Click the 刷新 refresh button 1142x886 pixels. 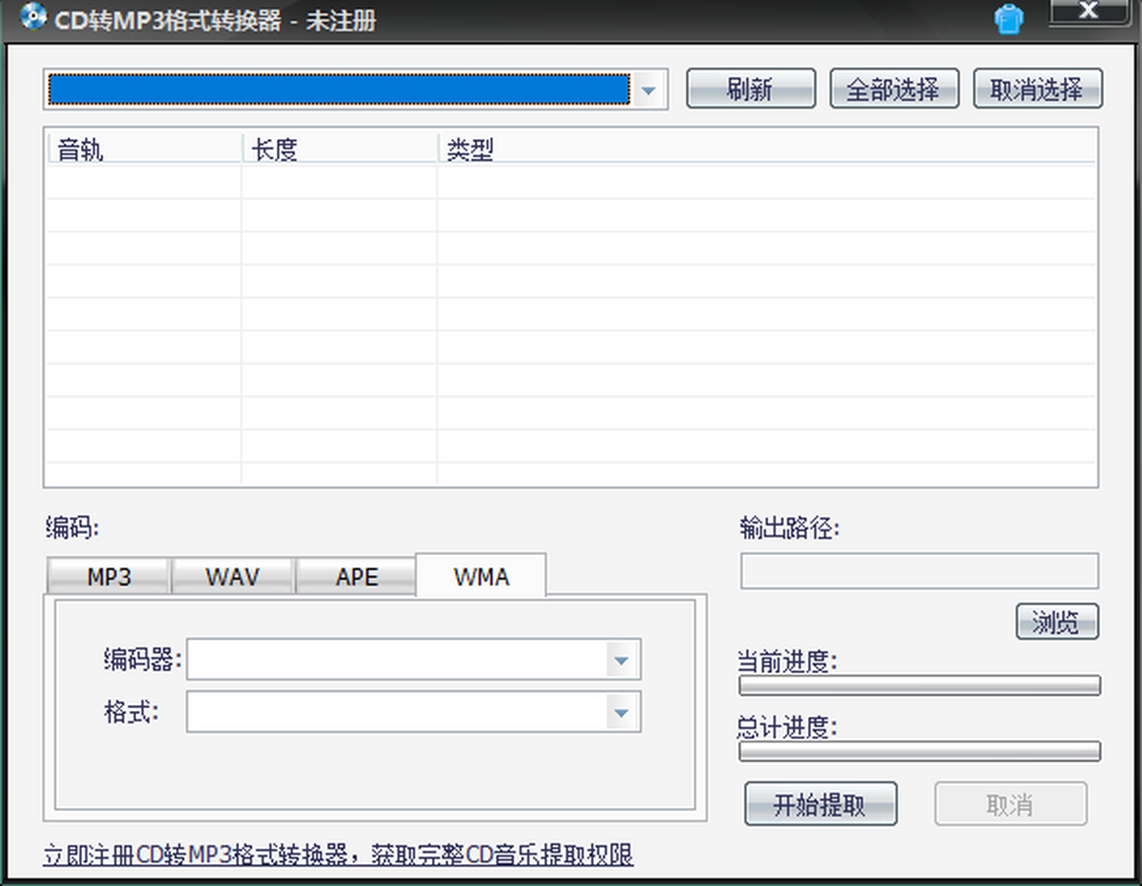point(750,89)
